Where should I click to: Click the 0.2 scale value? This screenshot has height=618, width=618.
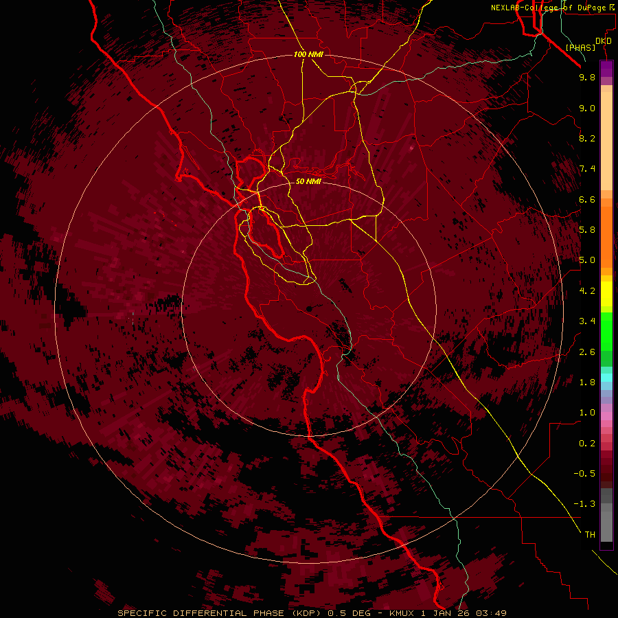587,444
